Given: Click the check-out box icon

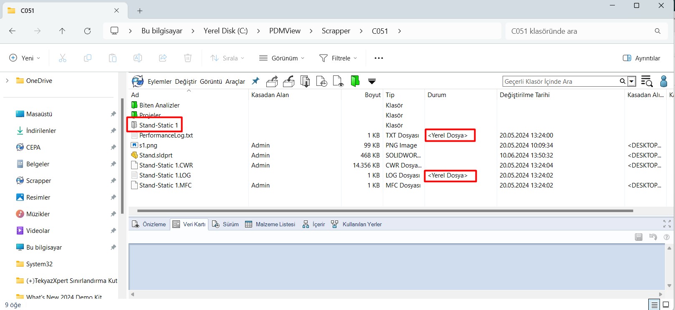Looking at the screenshot, I should [272, 81].
